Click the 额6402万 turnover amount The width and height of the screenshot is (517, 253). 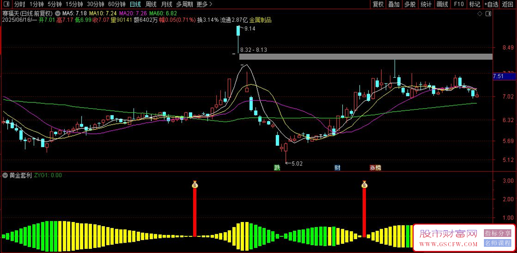point(145,20)
